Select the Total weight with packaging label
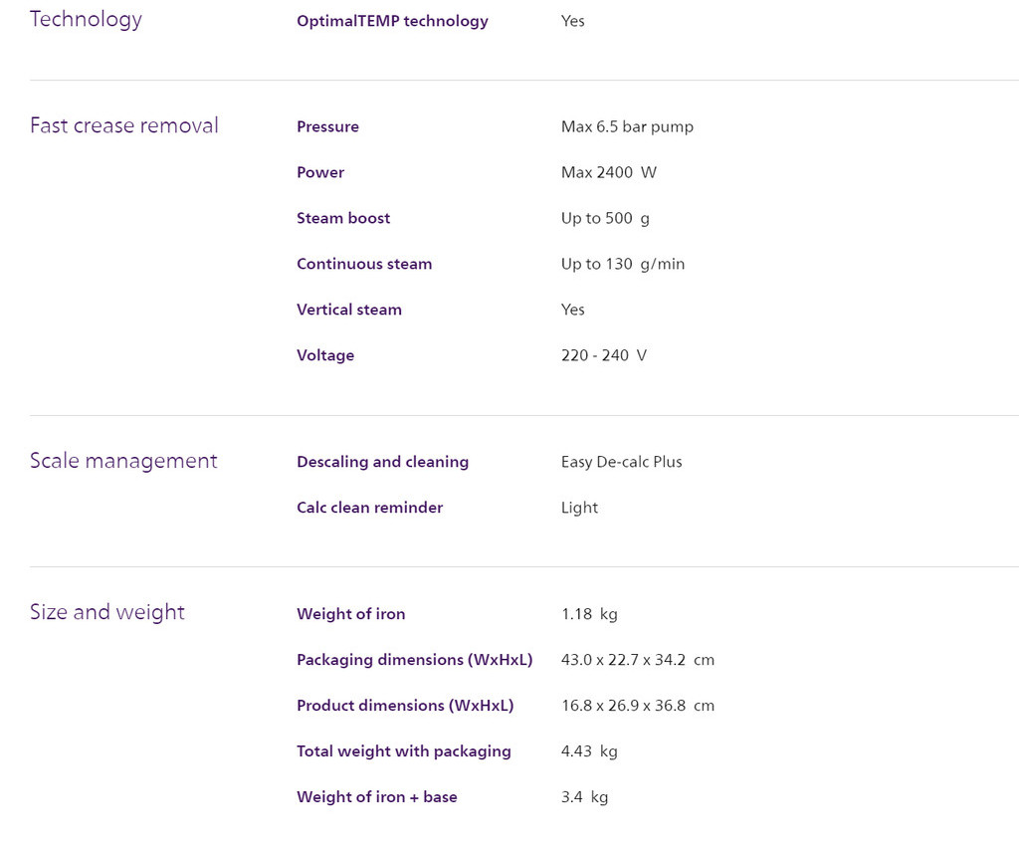1019x849 pixels. pos(404,751)
